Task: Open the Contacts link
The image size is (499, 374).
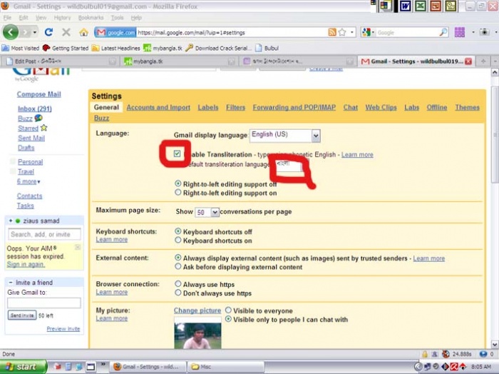Action: (29, 196)
